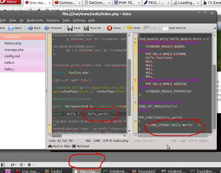221x173 pixels.
Task: Open the Sessions menu
Action: [x=53, y=20]
